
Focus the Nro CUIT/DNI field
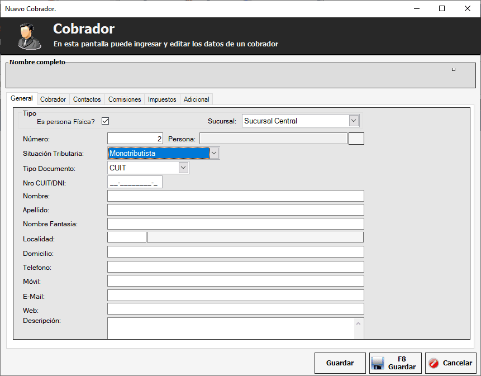(x=135, y=182)
